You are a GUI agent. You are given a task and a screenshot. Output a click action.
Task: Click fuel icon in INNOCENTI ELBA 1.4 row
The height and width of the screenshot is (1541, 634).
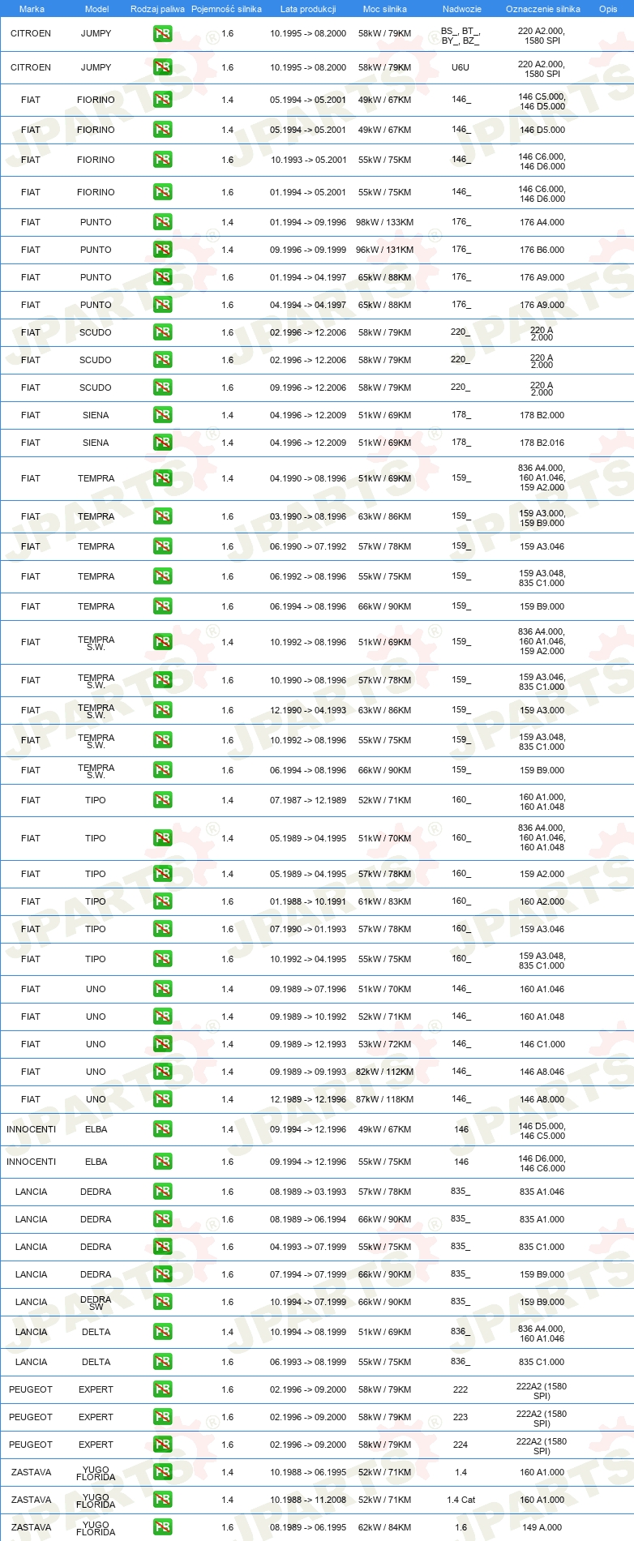pyautogui.click(x=162, y=1129)
